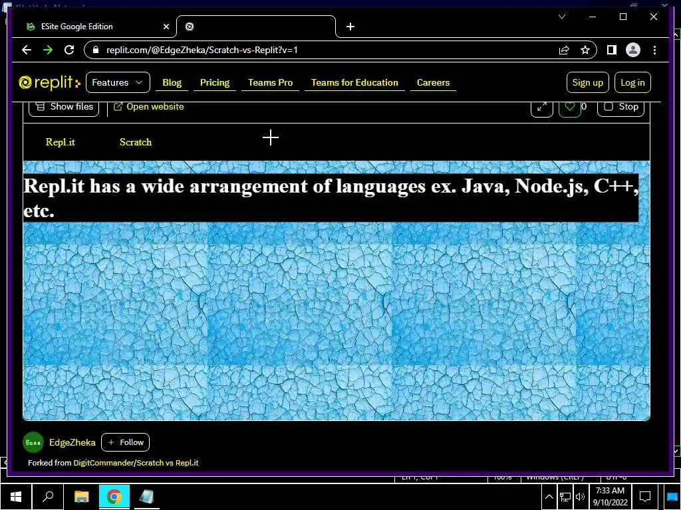Select the Scratch nav link
The height and width of the screenshot is (510, 681).
click(x=136, y=142)
